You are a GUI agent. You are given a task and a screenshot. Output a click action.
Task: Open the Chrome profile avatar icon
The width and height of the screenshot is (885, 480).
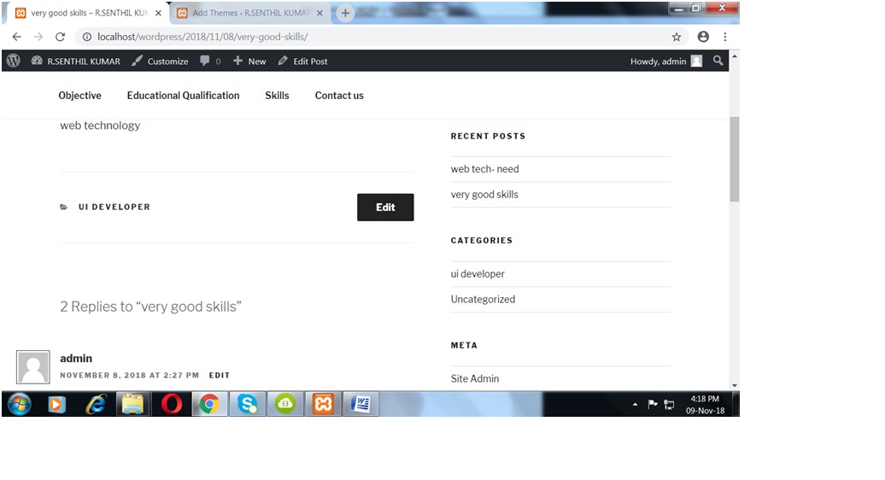(703, 37)
